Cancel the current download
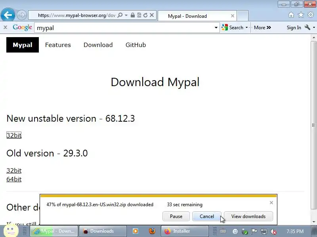The width and height of the screenshot is (317, 237). [x=206, y=216]
